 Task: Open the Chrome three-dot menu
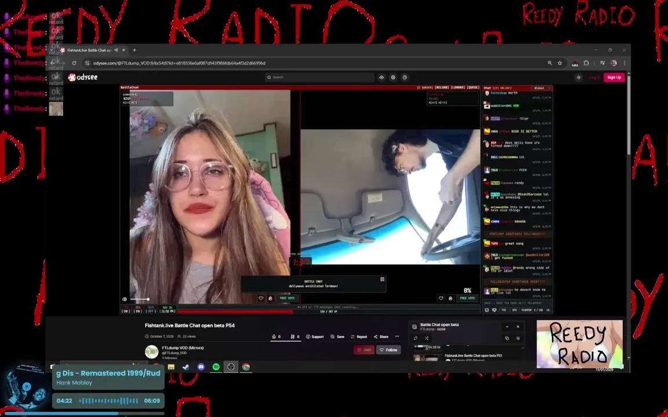625,63
